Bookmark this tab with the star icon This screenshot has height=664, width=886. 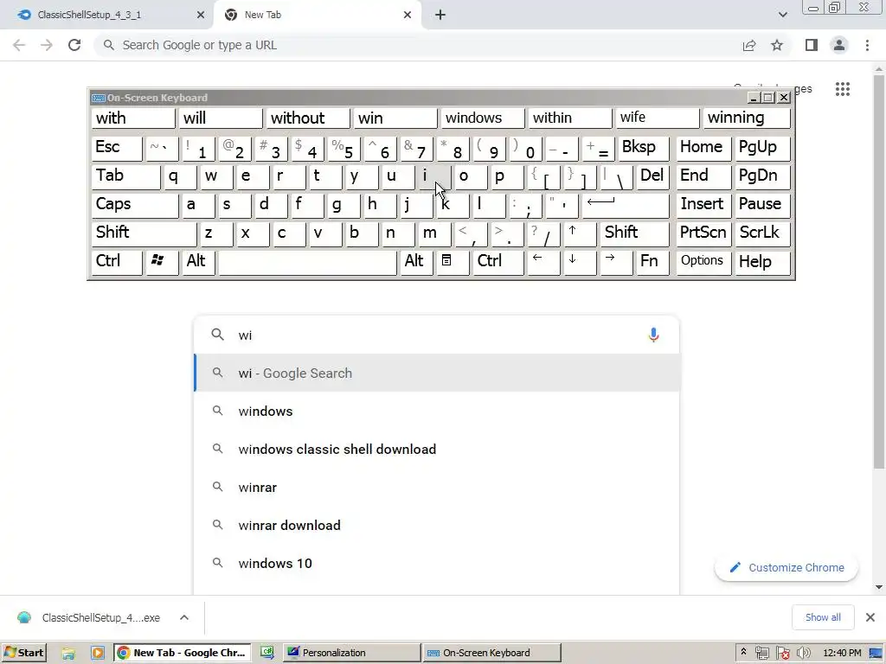coord(777,45)
